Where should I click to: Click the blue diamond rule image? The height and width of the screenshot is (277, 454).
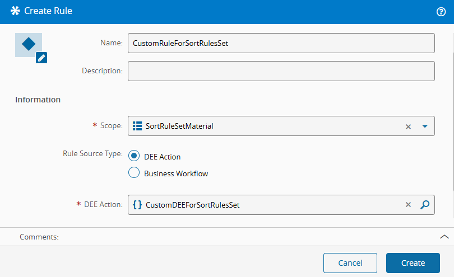[x=28, y=45]
